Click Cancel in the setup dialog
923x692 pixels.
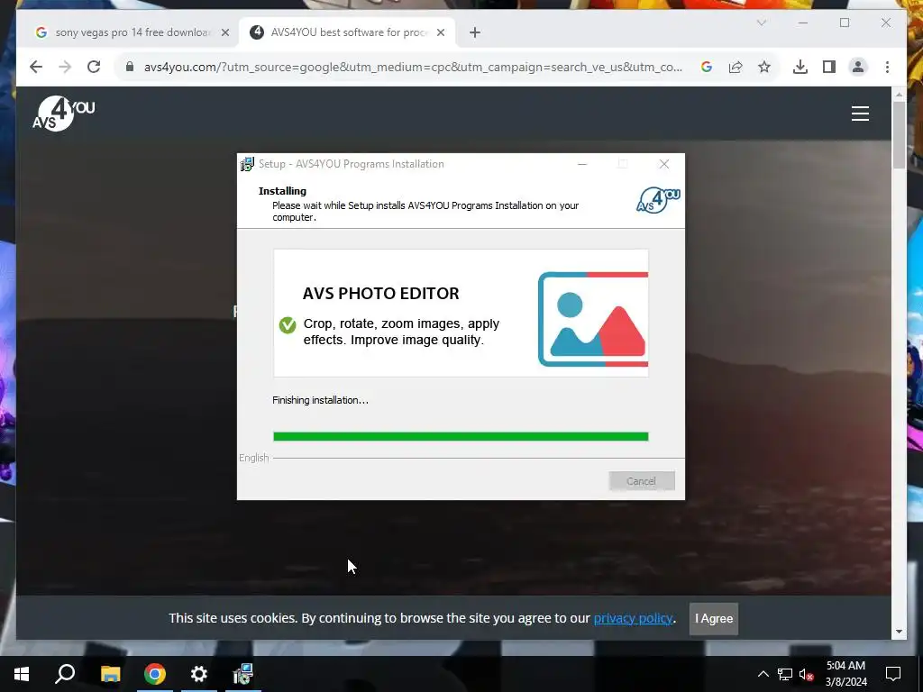pyautogui.click(x=642, y=481)
